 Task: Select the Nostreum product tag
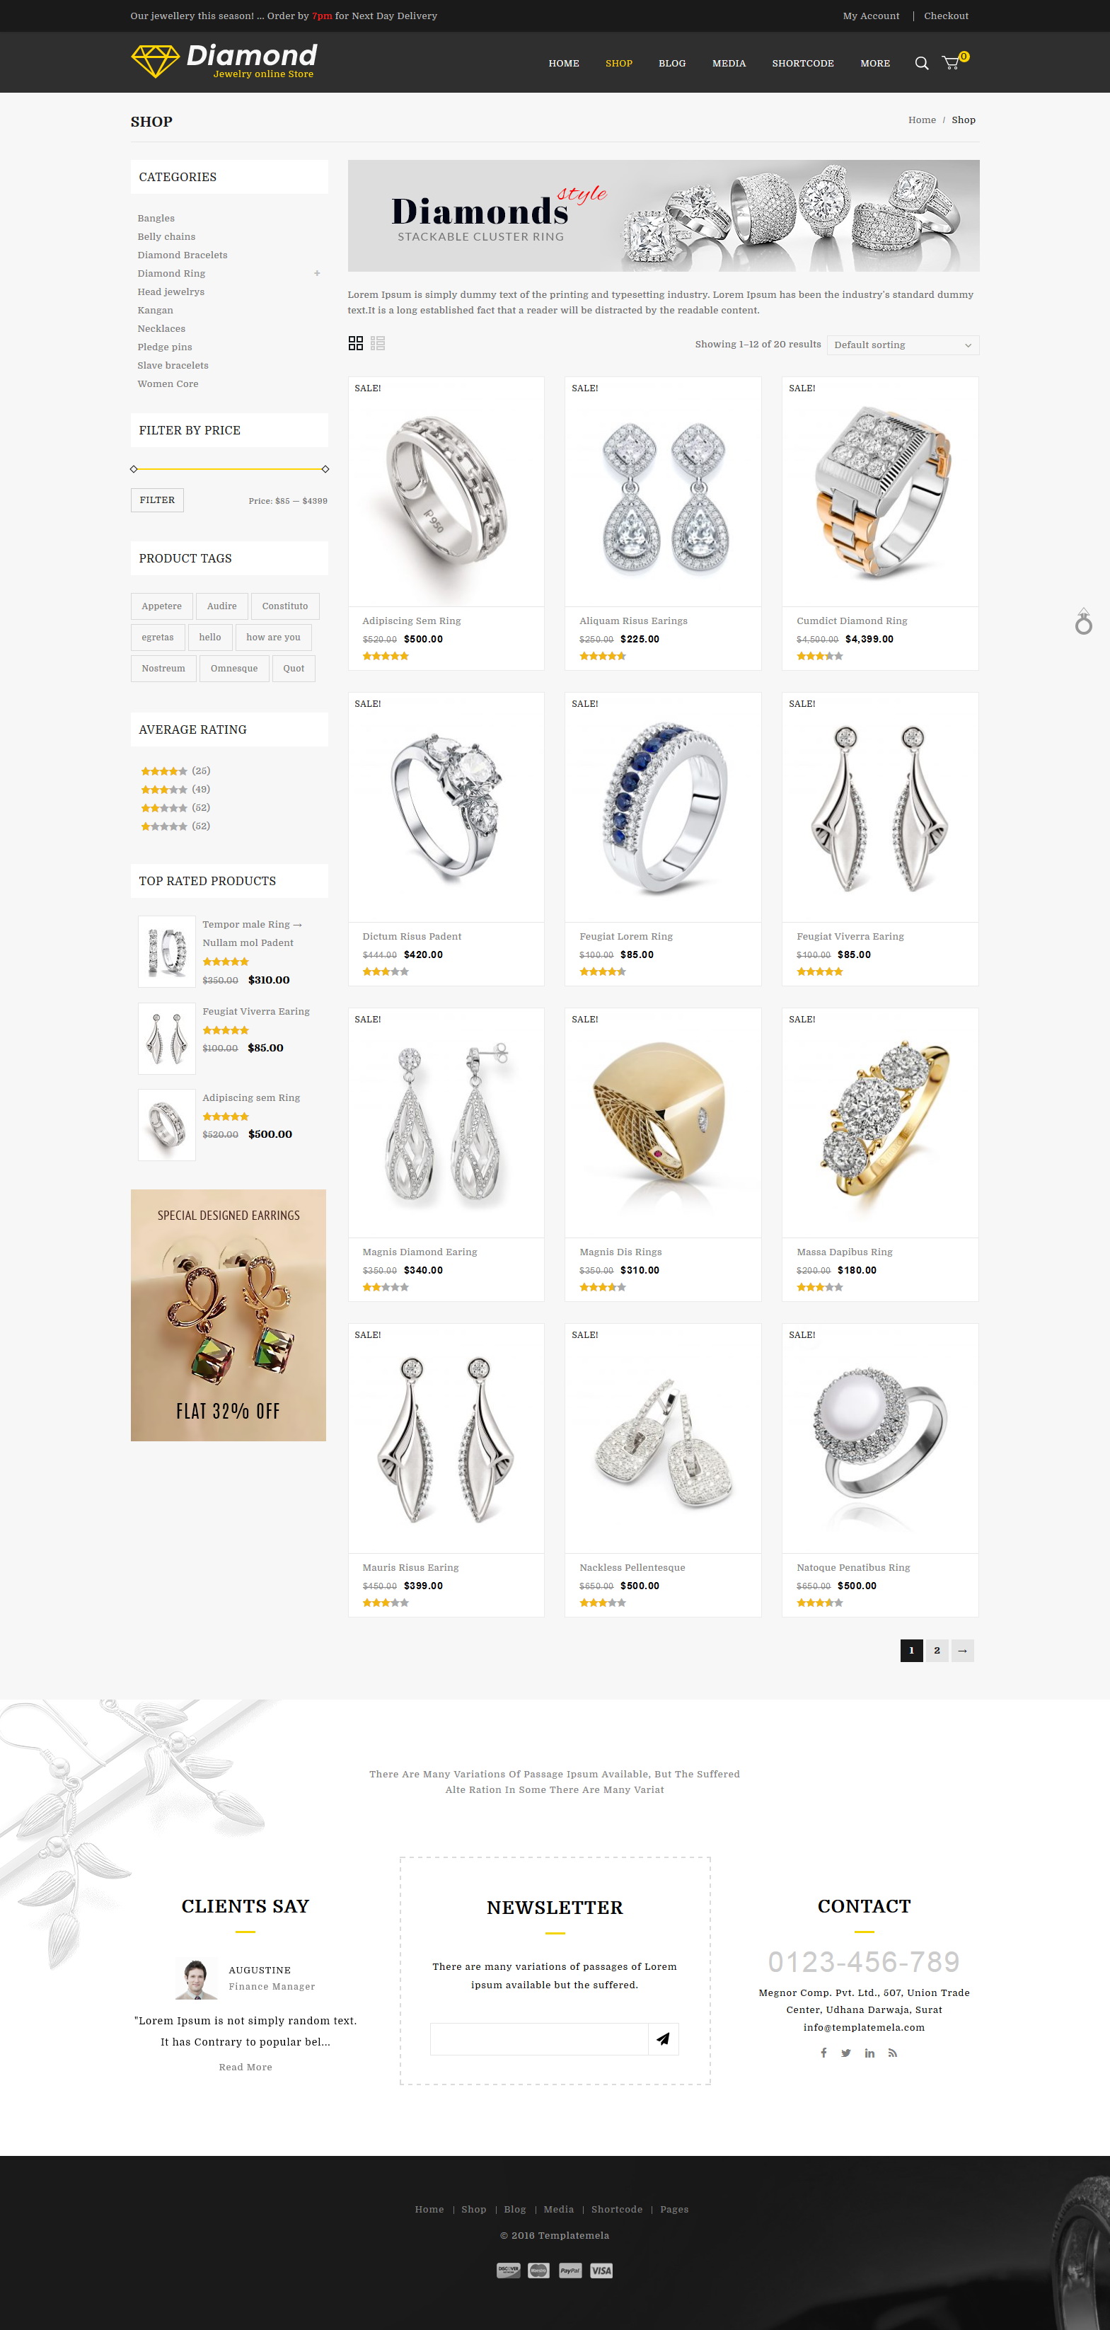pos(163,669)
